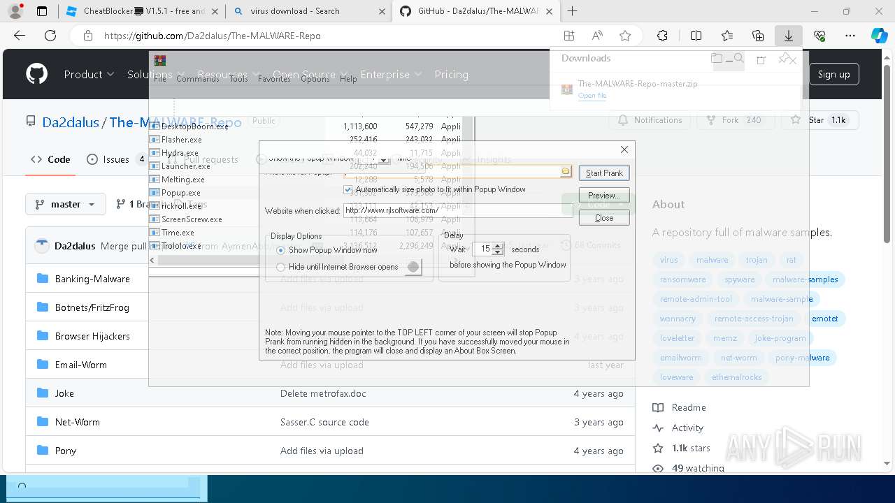This screenshot has height=503, width=895.
Task: Search downloads with magnifier icon
Action: click(x=738, y=59)
